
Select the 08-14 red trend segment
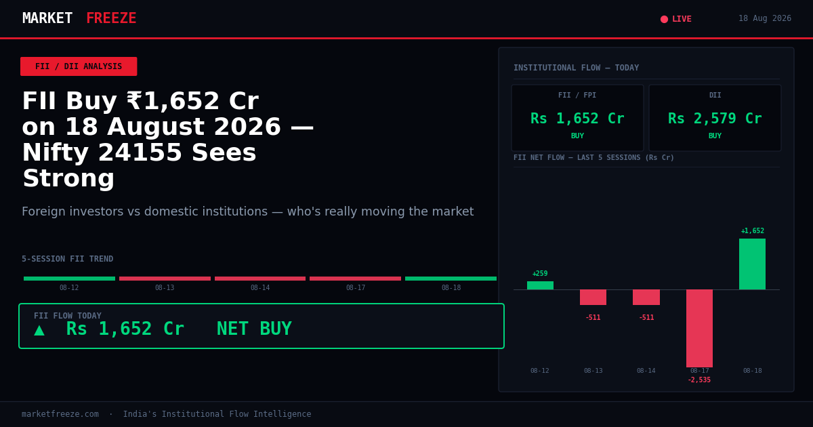click(x=260, y=279)
